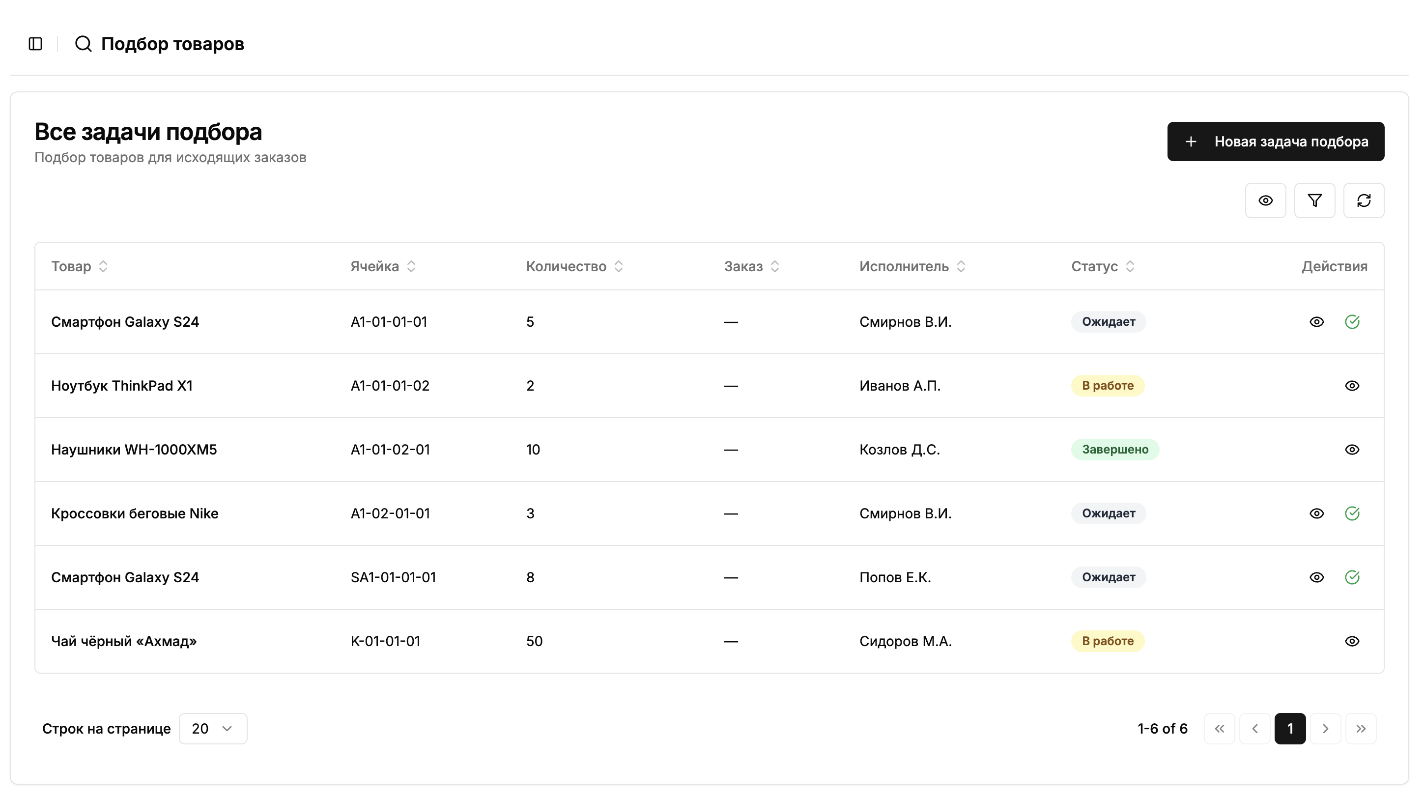View the Кроссовки беговые Nike task

click(x=1316, y=513)
